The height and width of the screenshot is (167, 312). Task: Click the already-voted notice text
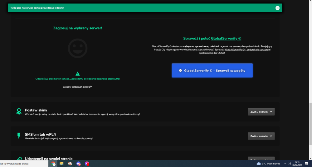[78, 79]
